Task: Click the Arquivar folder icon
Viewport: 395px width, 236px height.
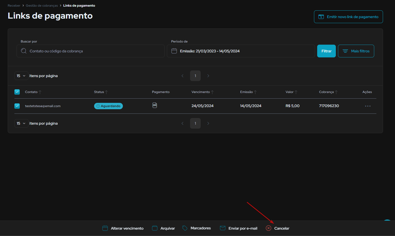Action: click(x=155, y=228)
